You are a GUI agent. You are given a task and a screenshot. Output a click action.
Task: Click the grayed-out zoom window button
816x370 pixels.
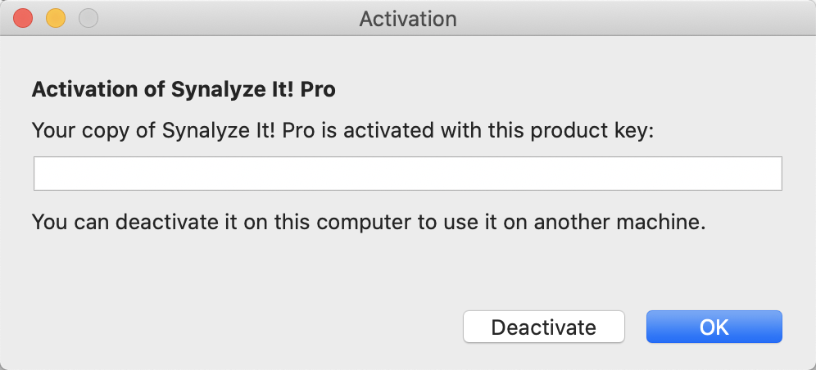(x=86, y=18)
